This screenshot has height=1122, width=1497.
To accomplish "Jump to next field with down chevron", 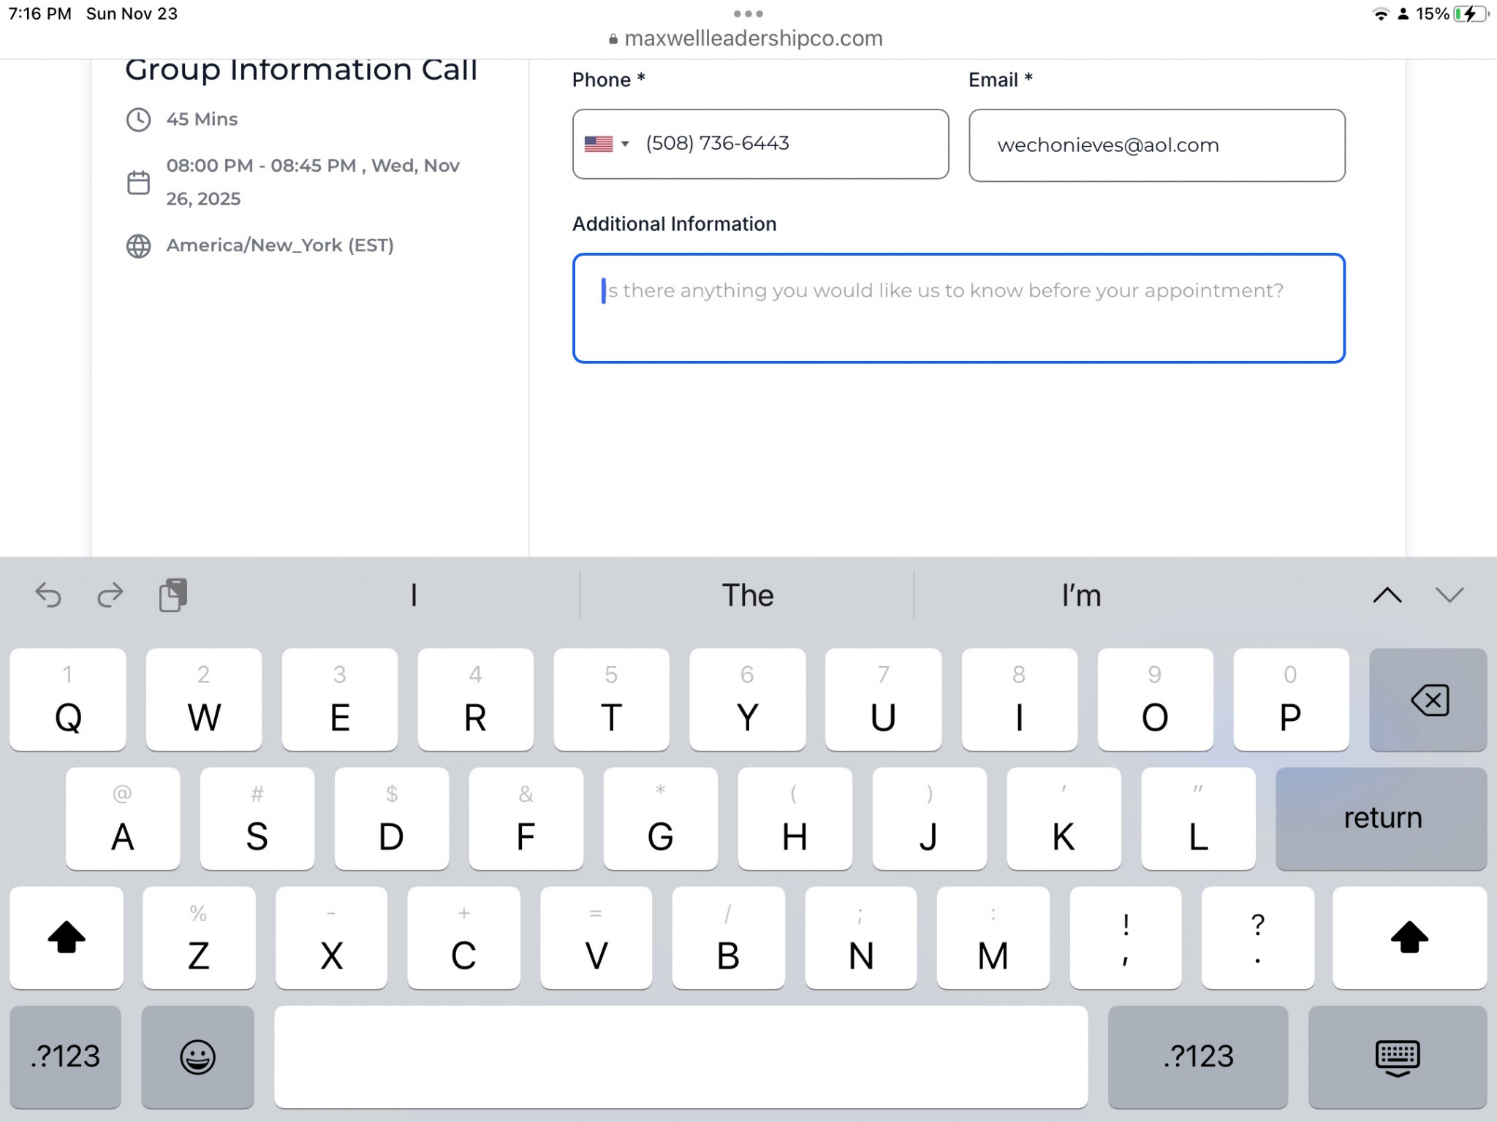I will coord(1449,595).
